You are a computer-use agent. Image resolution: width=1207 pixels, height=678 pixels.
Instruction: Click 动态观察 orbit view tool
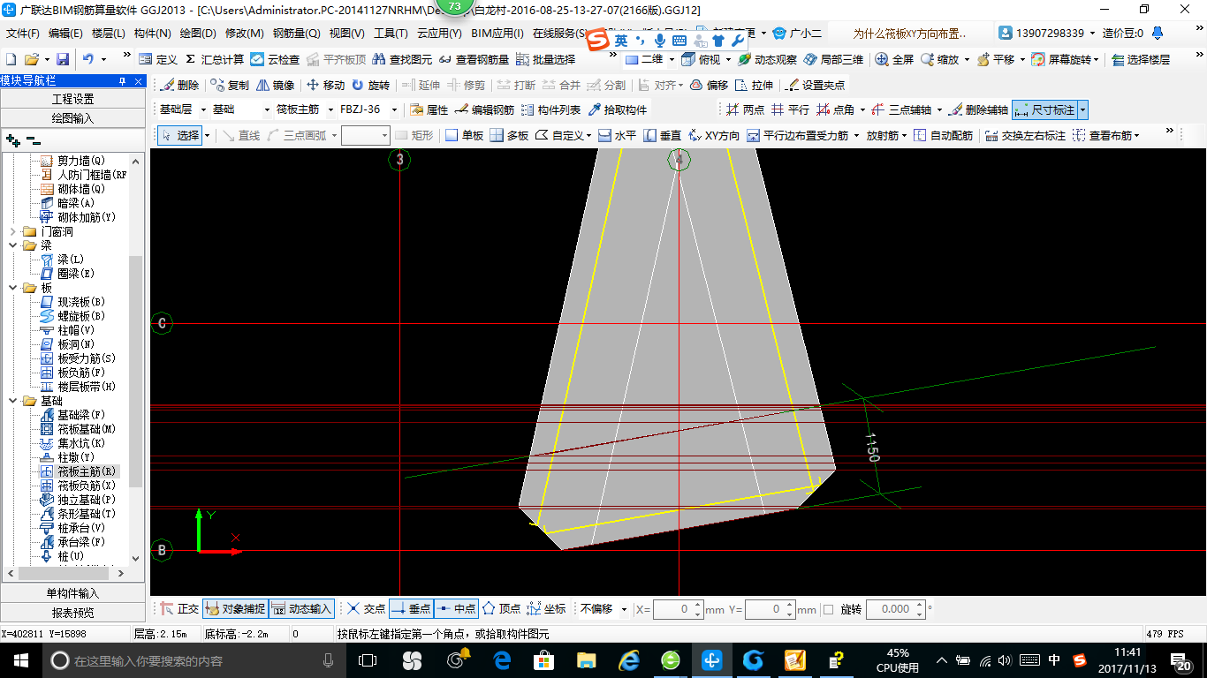[767, 59]
